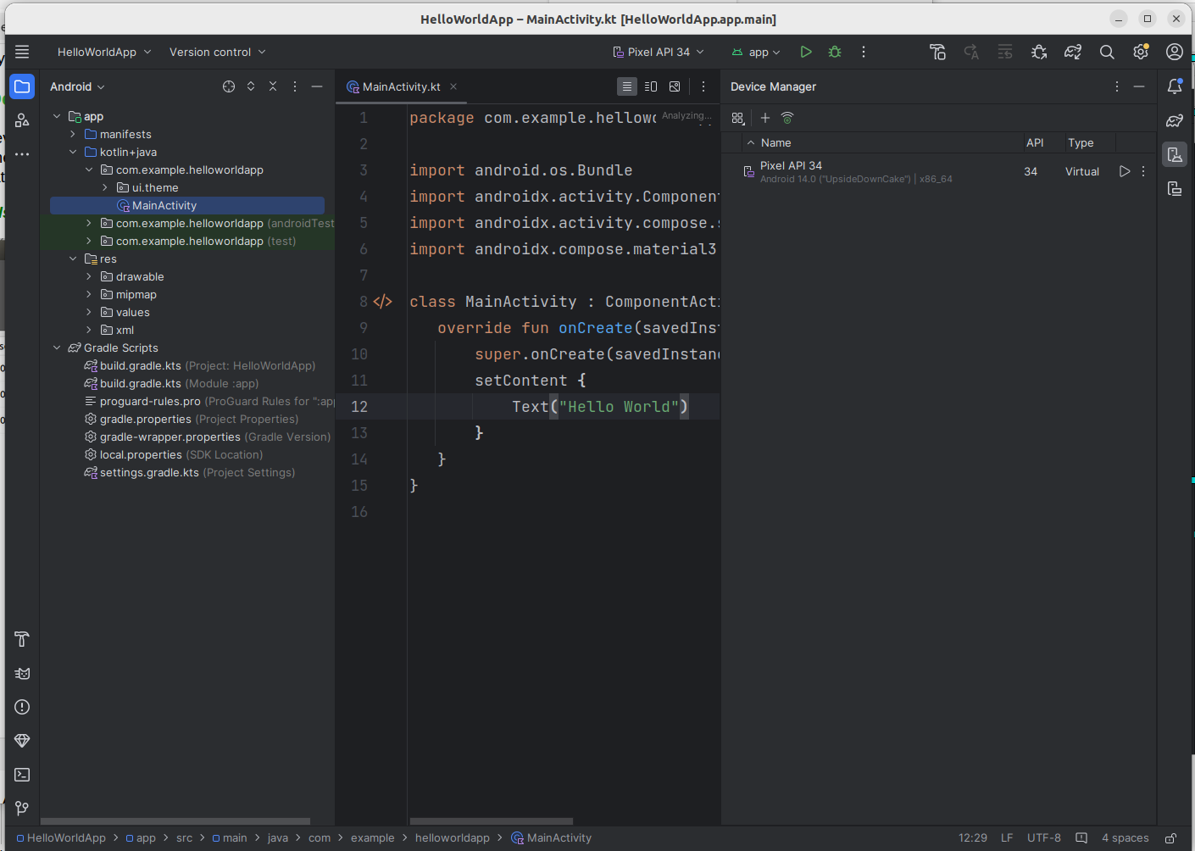This screenshot has height=851, width=1195.
Task: Launch Pixel API 34 emulator play button
Action: coord(1125,171)
